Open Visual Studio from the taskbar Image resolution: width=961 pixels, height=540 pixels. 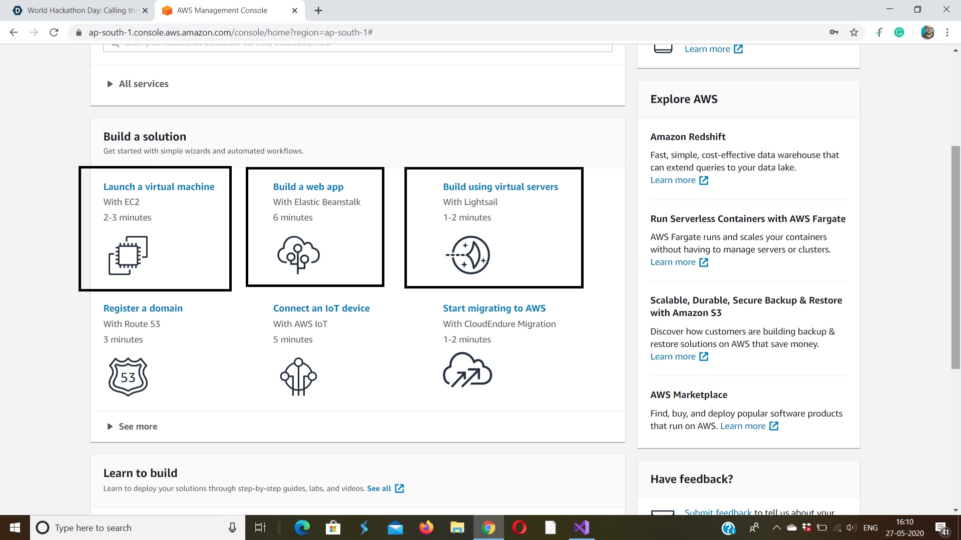coord(582,527)
